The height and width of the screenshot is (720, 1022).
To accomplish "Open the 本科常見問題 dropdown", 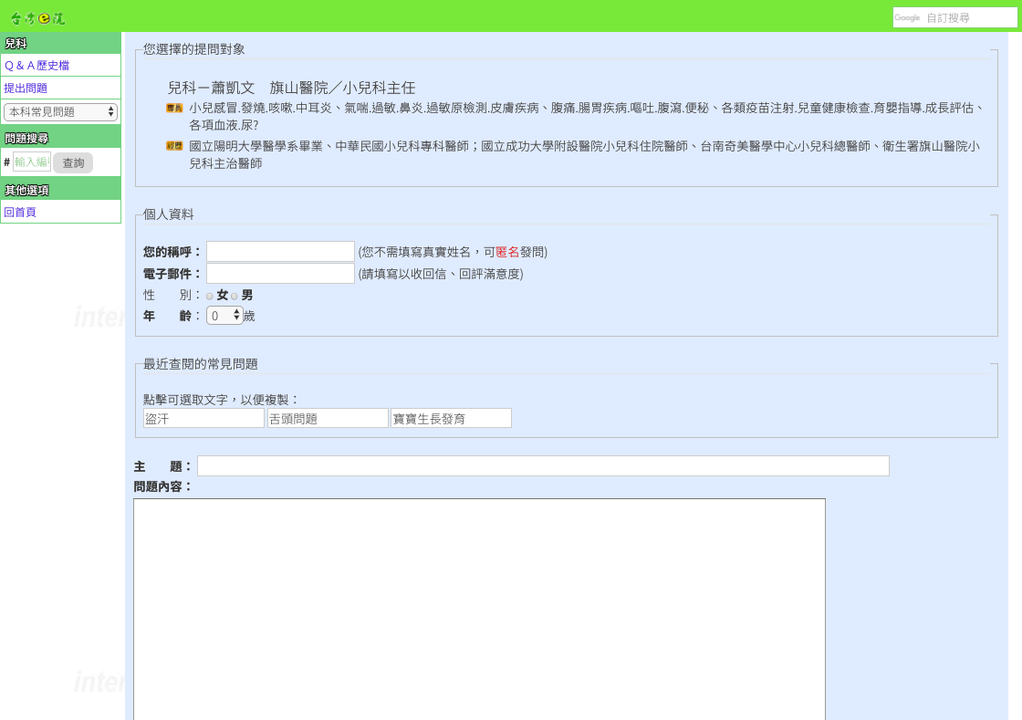I will 61,112.
